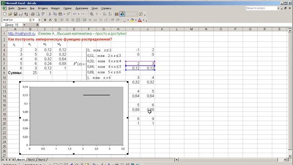The height and width of the screenshot is (165, 293).
Task: Expand the font size dropdown arrow
Action: (39, 20)
